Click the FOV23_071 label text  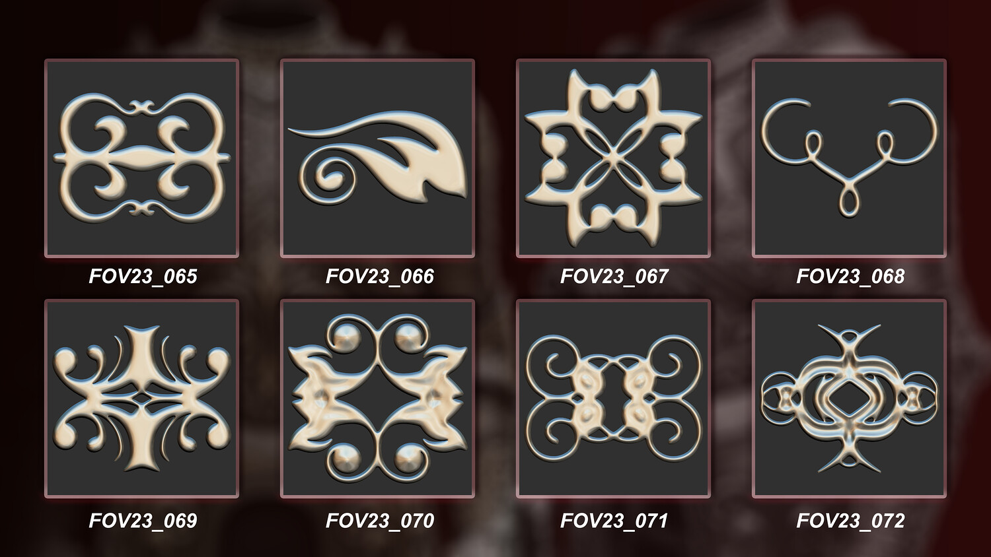point(614,521)
